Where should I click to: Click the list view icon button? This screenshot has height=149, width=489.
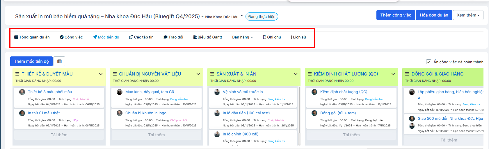click(59, 61)
